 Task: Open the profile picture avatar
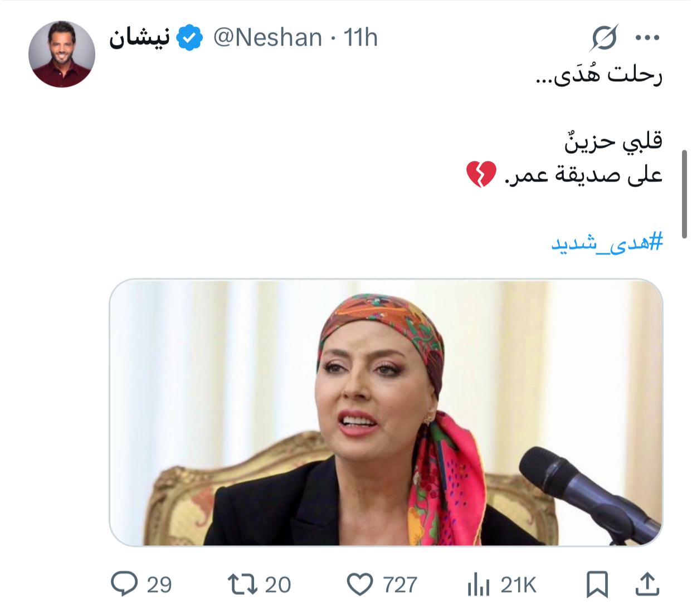(62, 54)
